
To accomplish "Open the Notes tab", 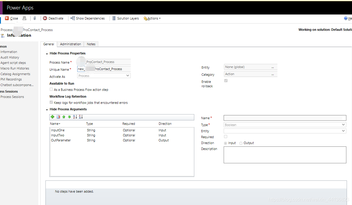I will pos(91,44).
